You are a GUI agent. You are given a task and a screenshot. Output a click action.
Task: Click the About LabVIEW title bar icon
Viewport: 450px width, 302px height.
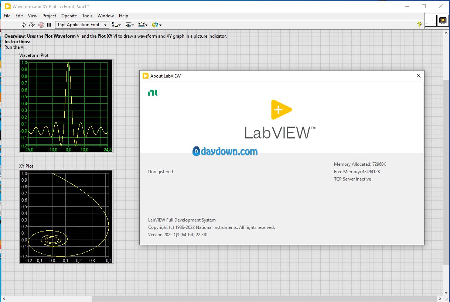(146, 76)
